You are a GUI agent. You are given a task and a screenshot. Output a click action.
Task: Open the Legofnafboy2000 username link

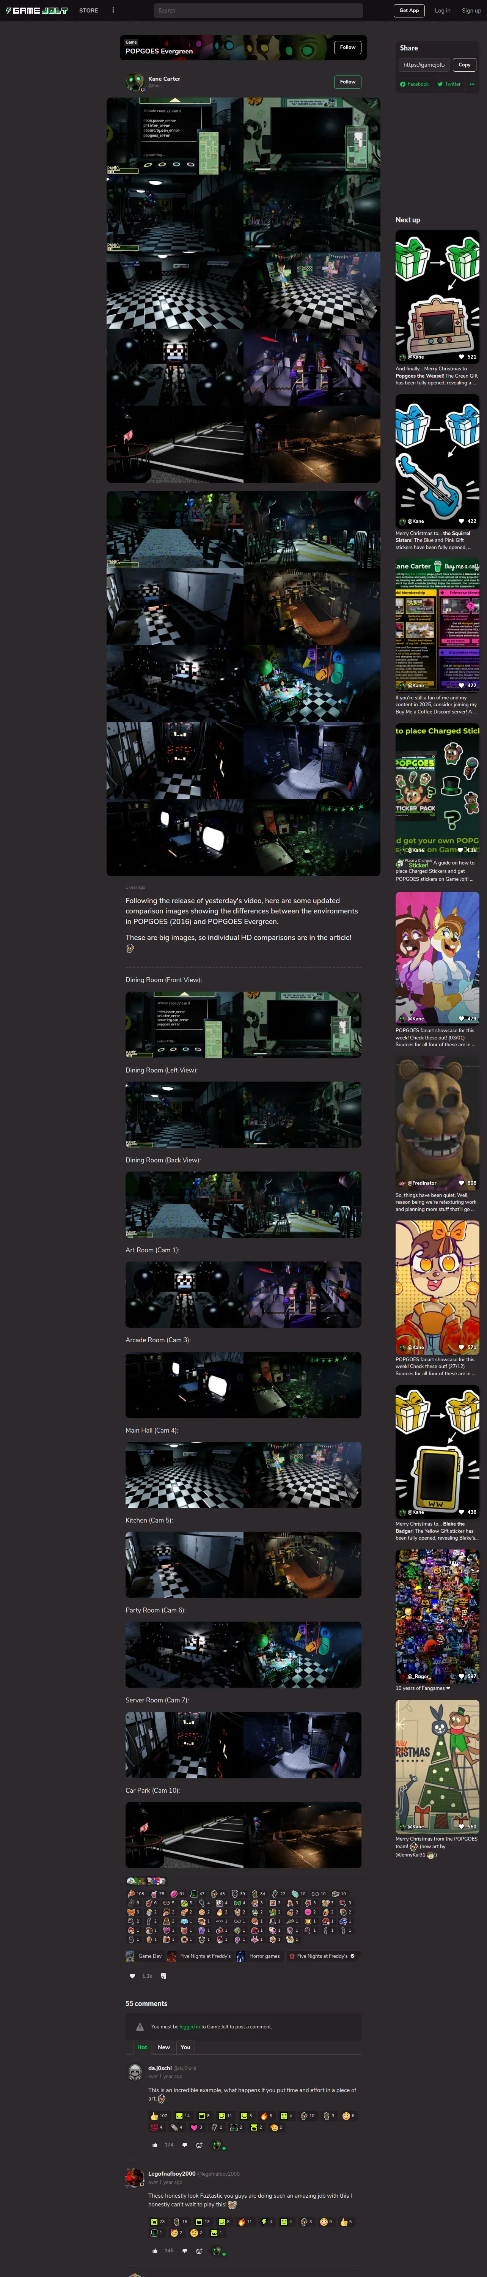pos(171,2173)
